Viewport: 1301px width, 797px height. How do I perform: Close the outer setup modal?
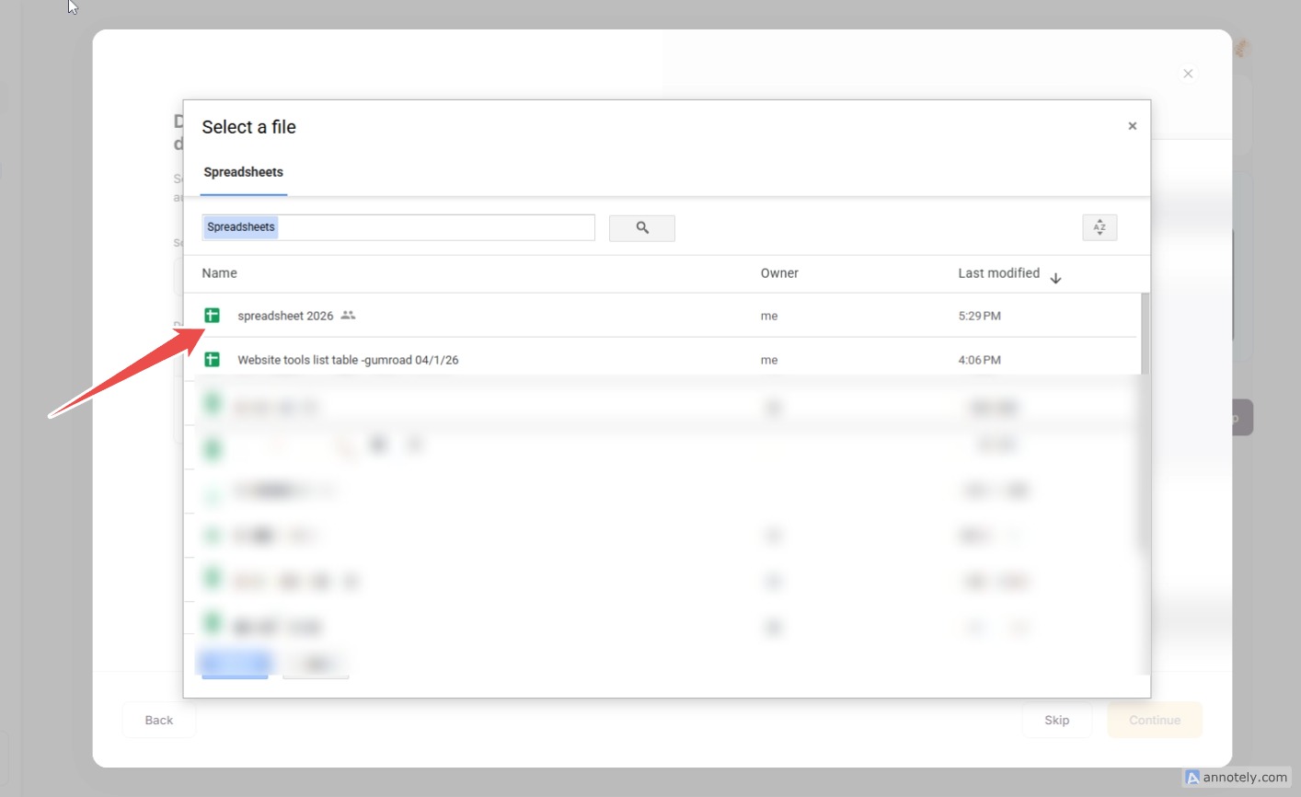(x=1188, y=74)
